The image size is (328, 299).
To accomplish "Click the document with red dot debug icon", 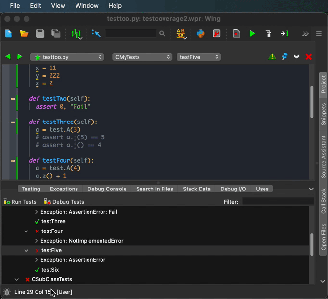I will [236, 33].
